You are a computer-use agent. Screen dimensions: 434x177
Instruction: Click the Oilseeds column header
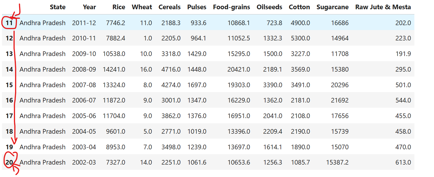point(269,7)
